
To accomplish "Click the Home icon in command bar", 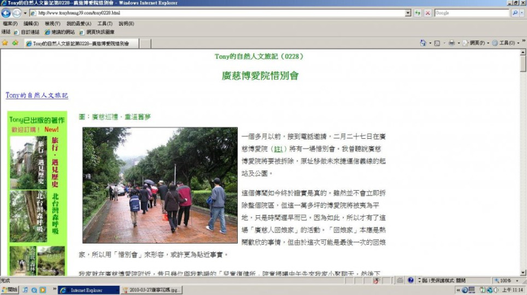I will tap(423, 43).
